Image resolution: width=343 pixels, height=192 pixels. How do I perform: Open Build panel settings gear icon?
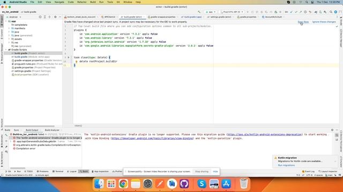coord(332,130)
